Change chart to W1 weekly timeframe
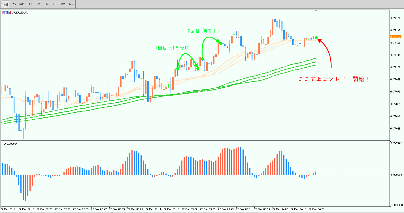 click(63, 4)
